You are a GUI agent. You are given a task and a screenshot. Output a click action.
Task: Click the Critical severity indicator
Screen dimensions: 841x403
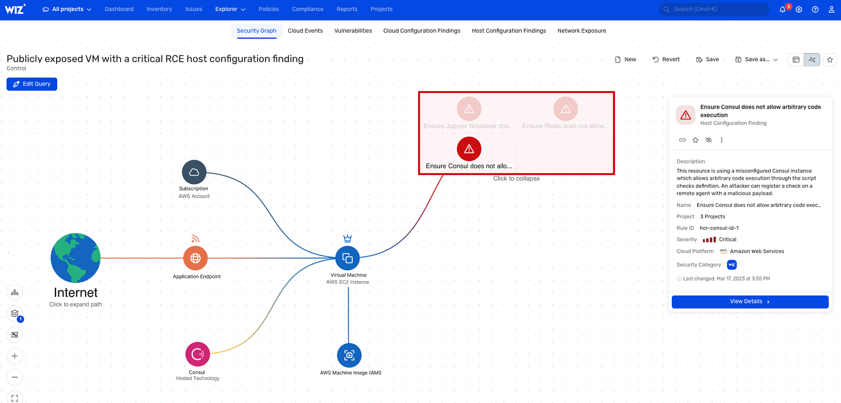pyautogui.click(x=720, y=240)
